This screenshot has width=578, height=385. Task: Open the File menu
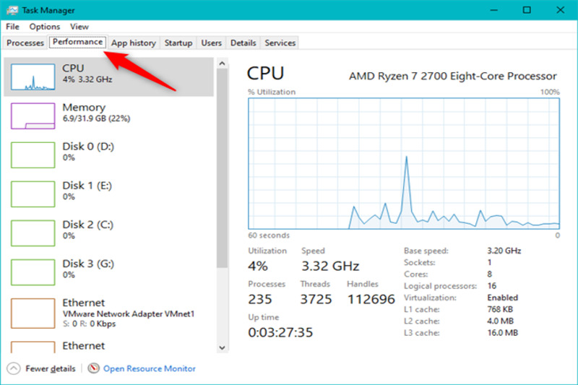[x=12, y=27]
